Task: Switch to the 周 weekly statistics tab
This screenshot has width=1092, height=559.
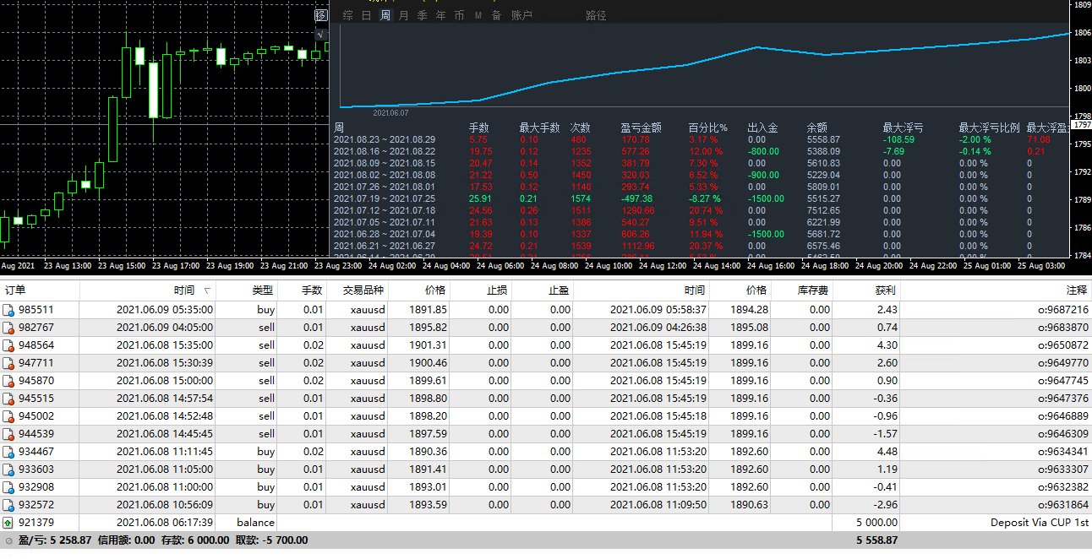Action: coord(385,15)
